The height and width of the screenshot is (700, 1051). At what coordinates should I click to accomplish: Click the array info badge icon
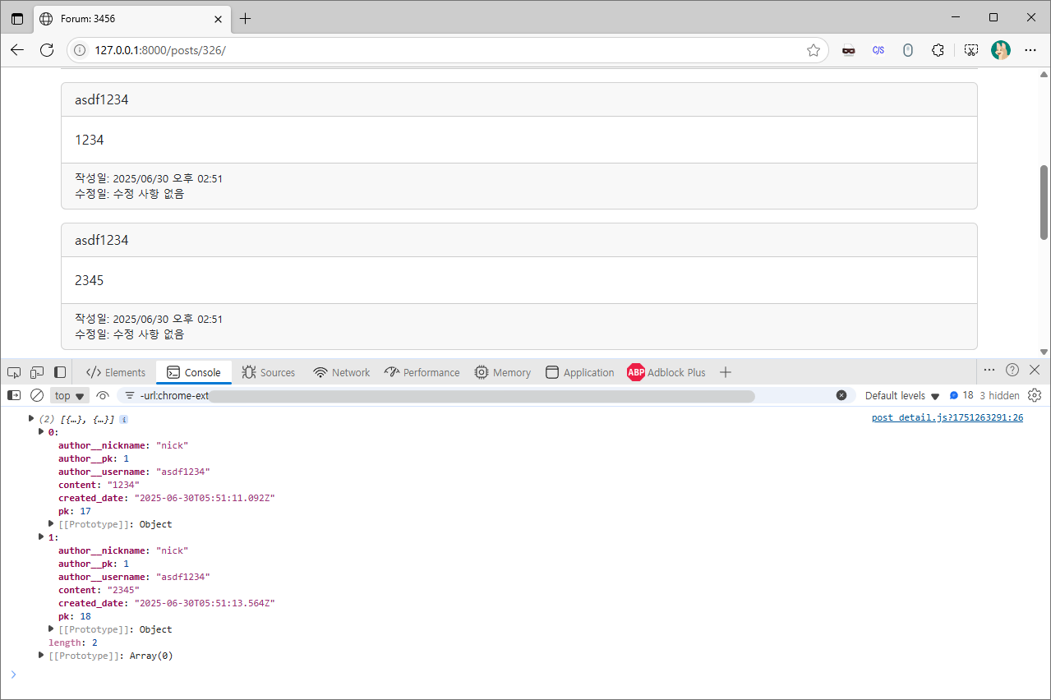(124, 419)
